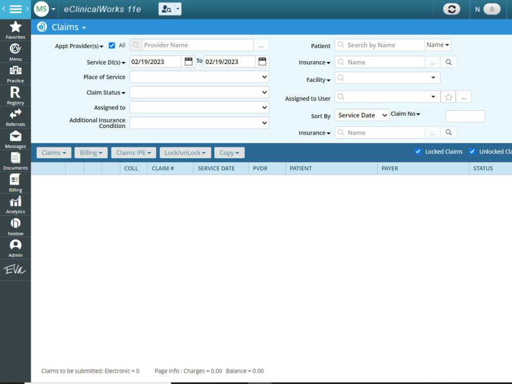Image resolution: width=512 pixels, height=384 pixels.
Task: Expand dropdown next to patient lookup
Action: coord(178,9)
